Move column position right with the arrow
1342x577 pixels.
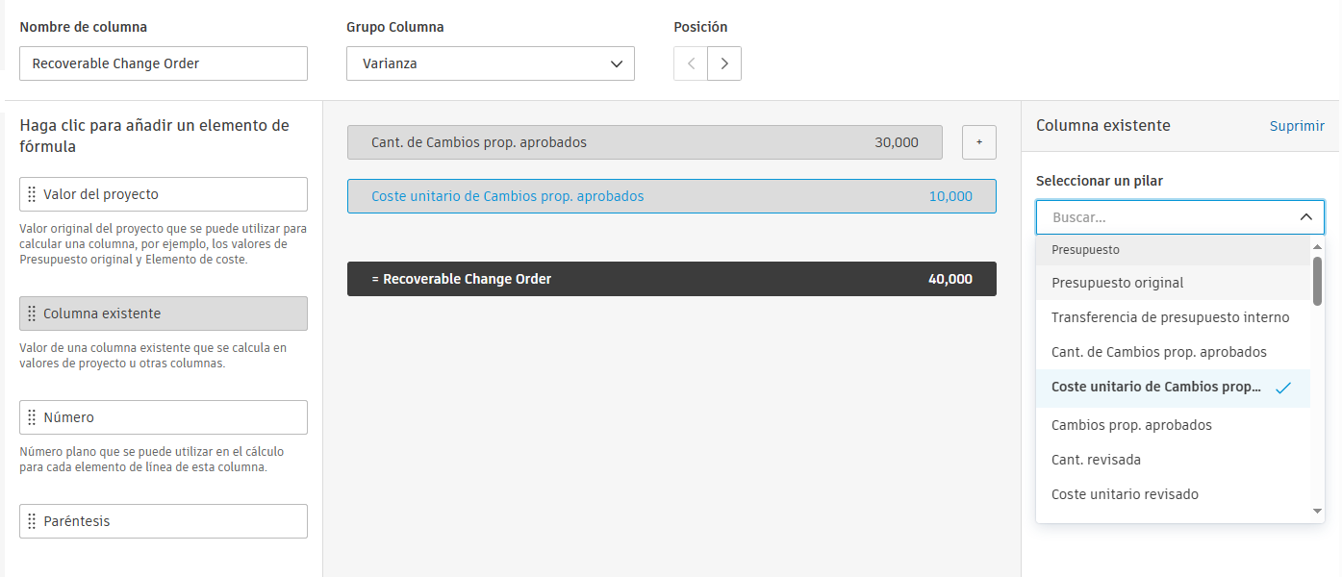coord(724,64)
